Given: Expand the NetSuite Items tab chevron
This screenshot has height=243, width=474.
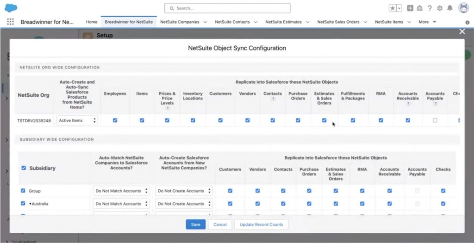Looking at the screenshot, I should click(409, 22).
